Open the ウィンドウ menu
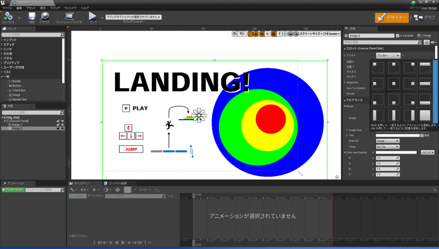Screen dimensions: 439x249 point(70,8)
